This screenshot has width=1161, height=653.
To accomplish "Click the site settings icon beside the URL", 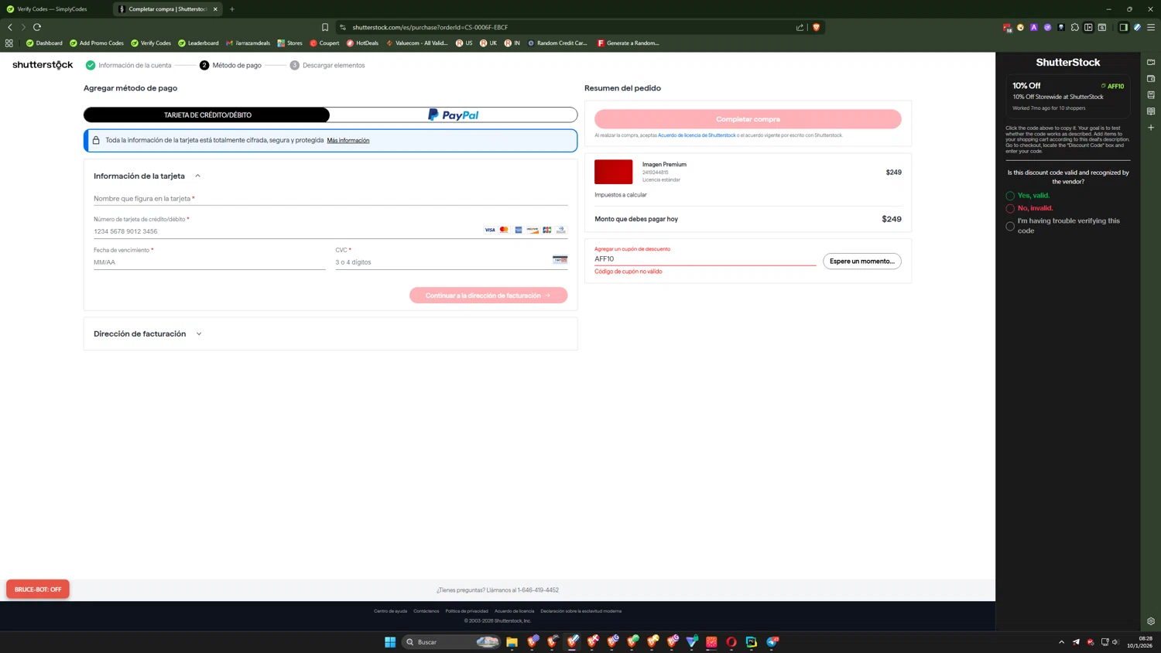I will coord(343,27).
